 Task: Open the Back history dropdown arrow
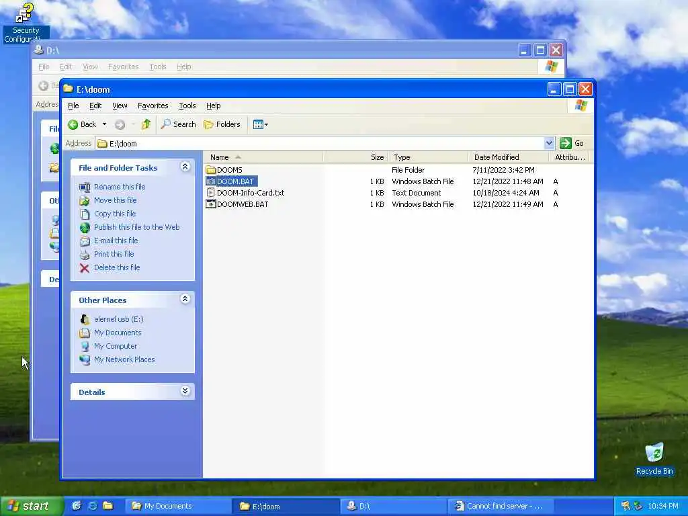pos(104,124)
